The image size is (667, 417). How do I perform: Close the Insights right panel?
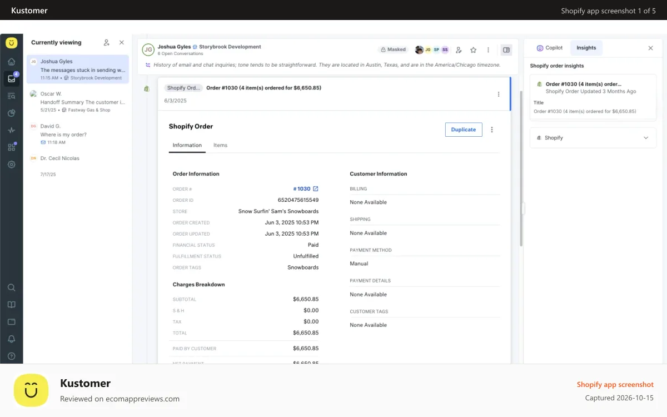[651, 48]
